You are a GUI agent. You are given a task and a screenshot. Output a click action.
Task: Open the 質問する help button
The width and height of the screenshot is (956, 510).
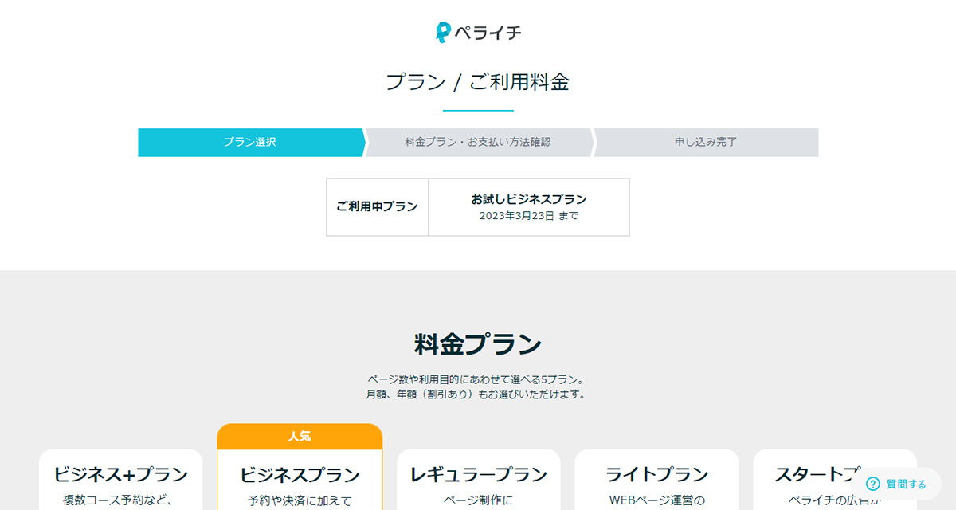click(896, 484)
